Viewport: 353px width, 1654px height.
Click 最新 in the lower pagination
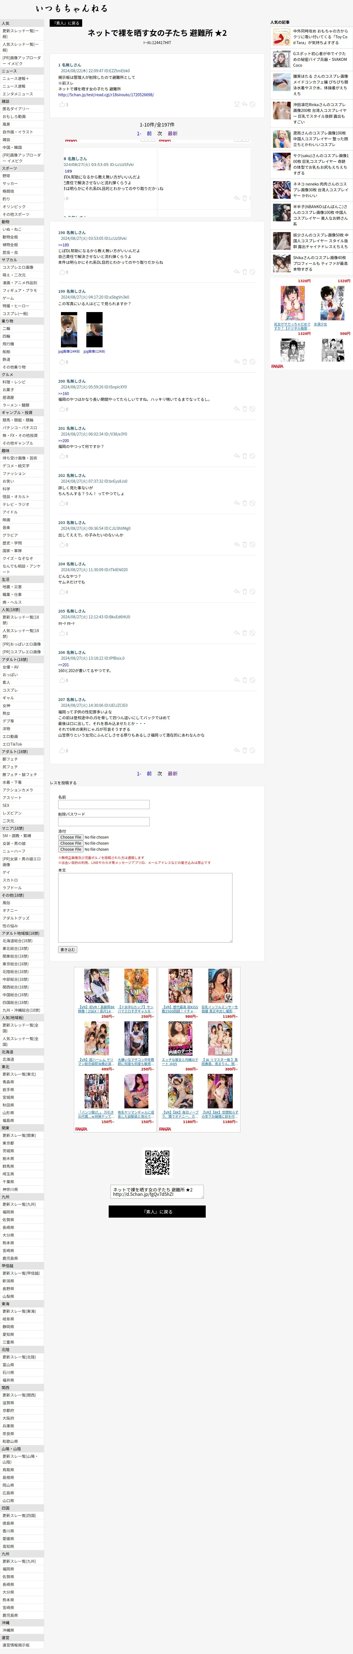[x=173, y=774]
